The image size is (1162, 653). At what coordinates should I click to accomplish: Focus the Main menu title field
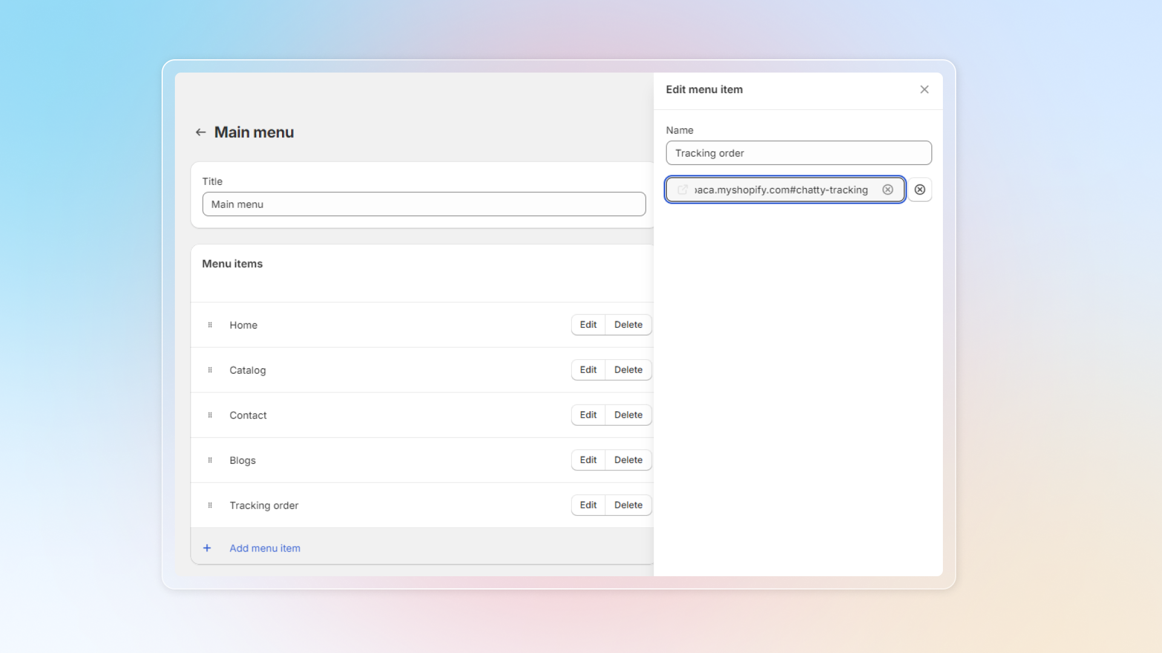(x=424, y=204)
